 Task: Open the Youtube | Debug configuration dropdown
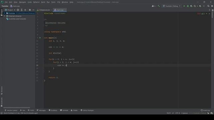tap(172, 6)
